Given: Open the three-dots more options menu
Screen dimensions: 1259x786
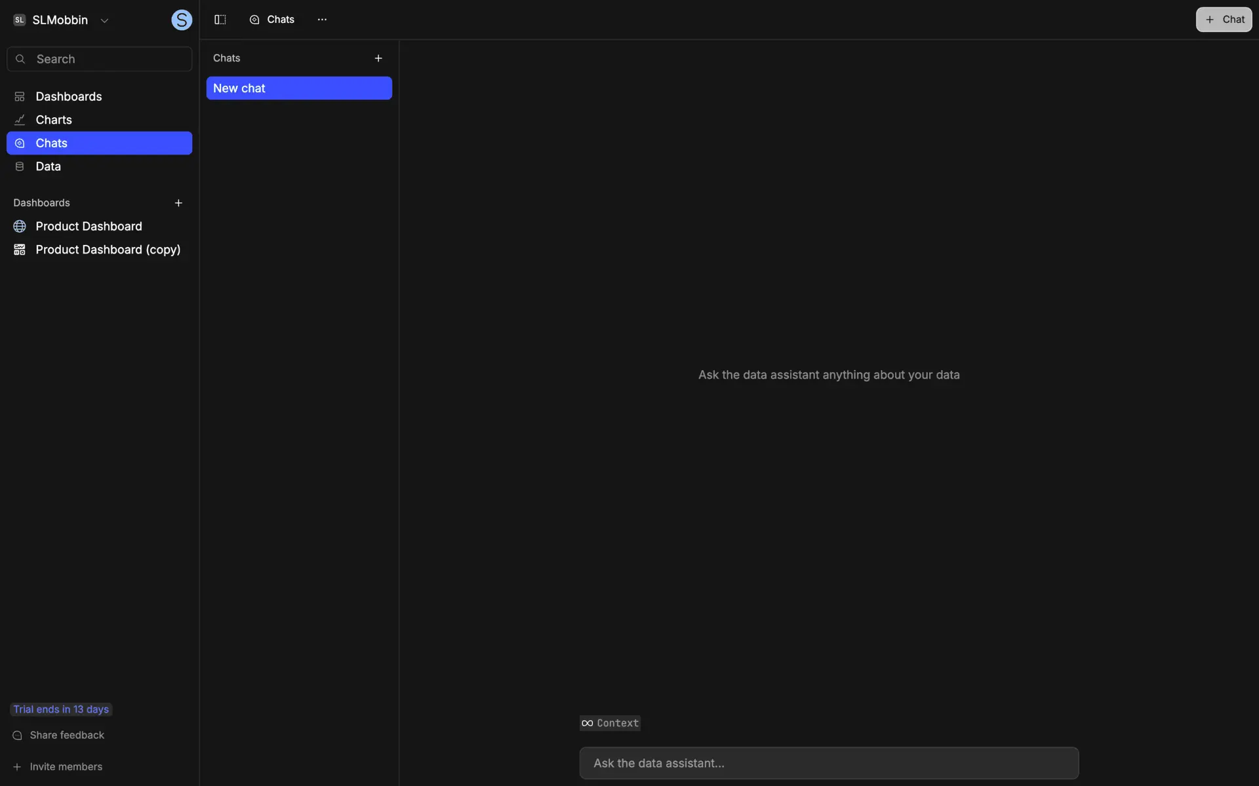Looking at the screenshot, I should click(322, 20).
